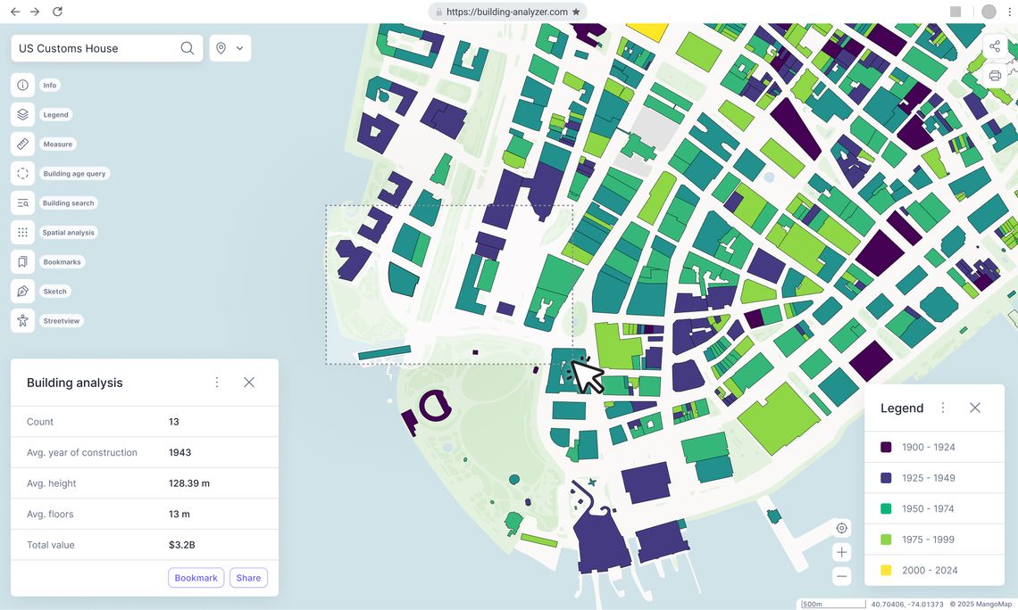
Task: Click the share icon on map
Action: pos(995,46)
